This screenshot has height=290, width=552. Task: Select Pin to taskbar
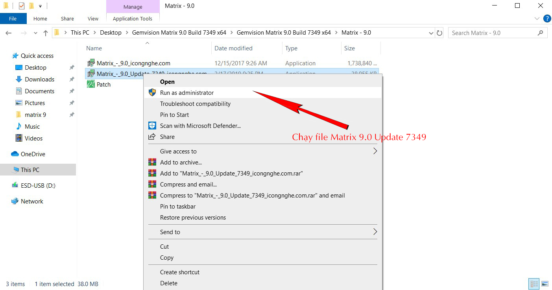pyautogui.click(x=263, y=207)
